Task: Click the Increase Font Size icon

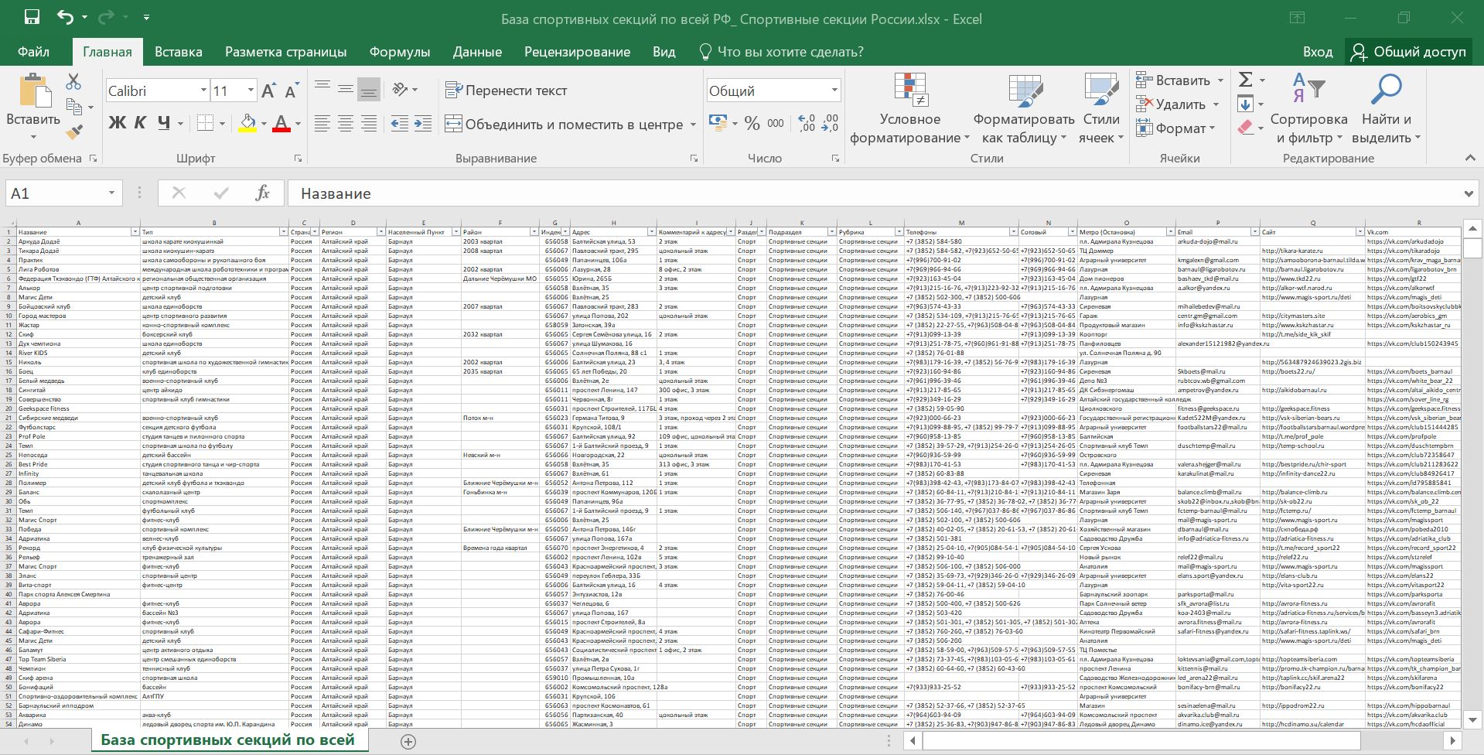Action: click(268, 91)
